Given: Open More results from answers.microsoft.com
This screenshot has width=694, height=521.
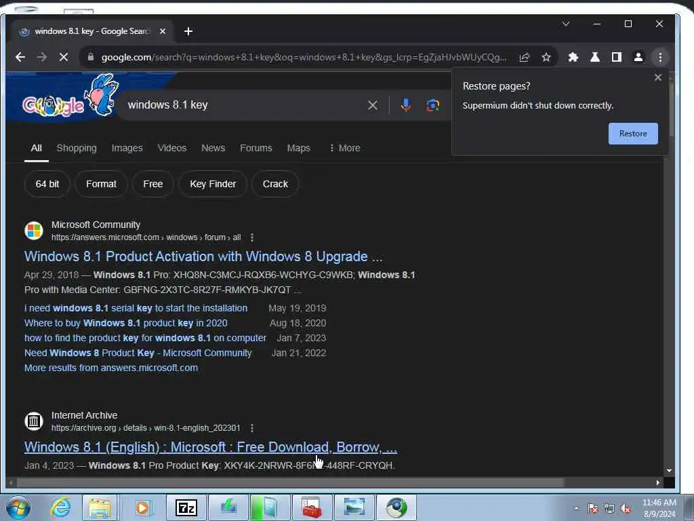Looking at the screenshot, I should (x=111, y=368).
